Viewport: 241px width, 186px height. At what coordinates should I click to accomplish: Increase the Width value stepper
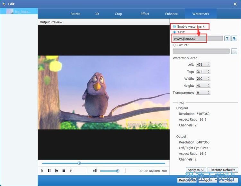(x=209, y=77)
